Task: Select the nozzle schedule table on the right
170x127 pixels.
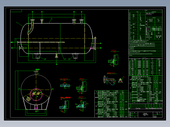Action: [145, 67]
